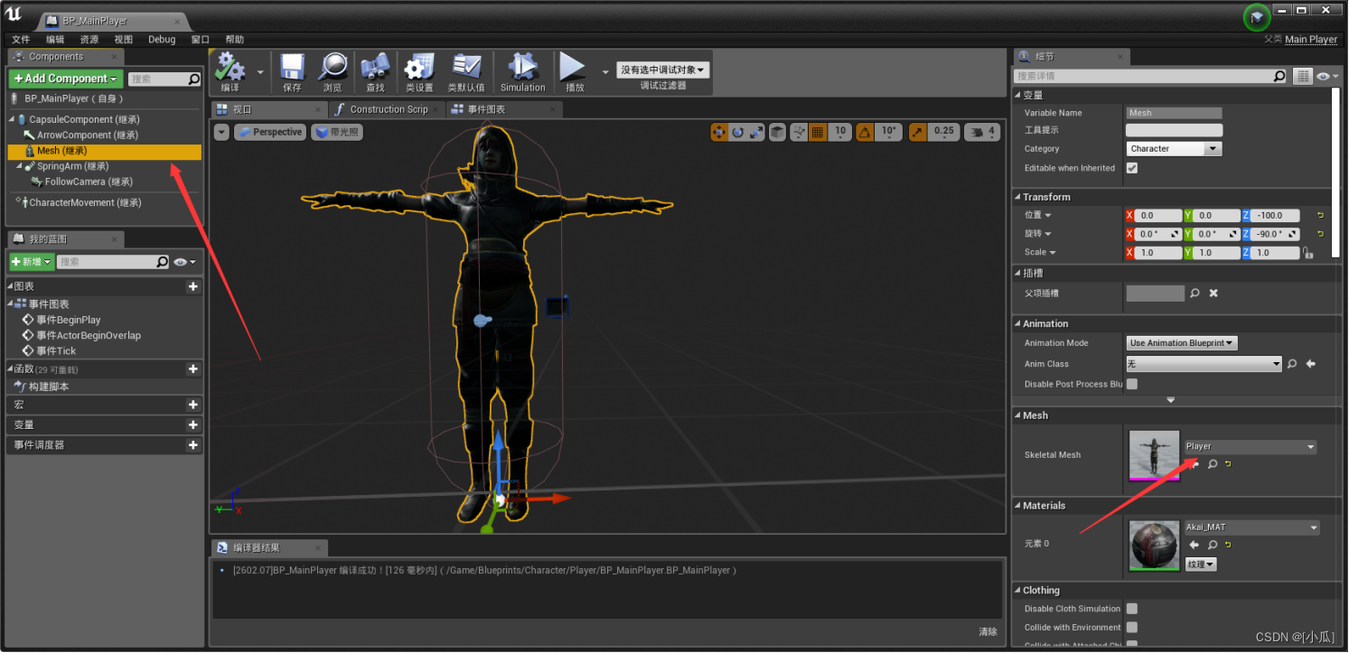Switch to the Construction Script tab

(x=388, y=109)
